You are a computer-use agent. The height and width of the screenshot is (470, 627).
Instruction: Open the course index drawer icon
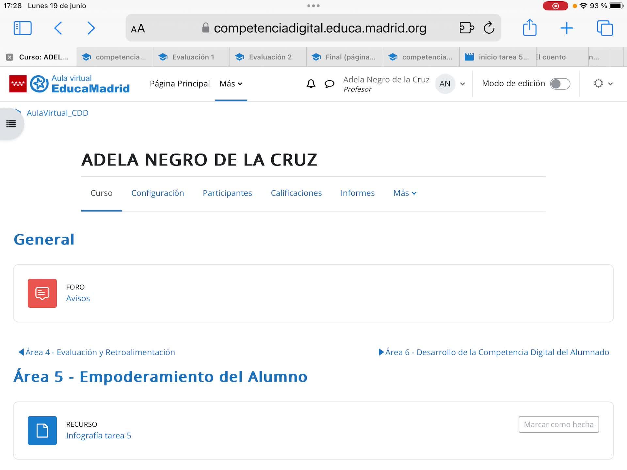pos(11,124)
